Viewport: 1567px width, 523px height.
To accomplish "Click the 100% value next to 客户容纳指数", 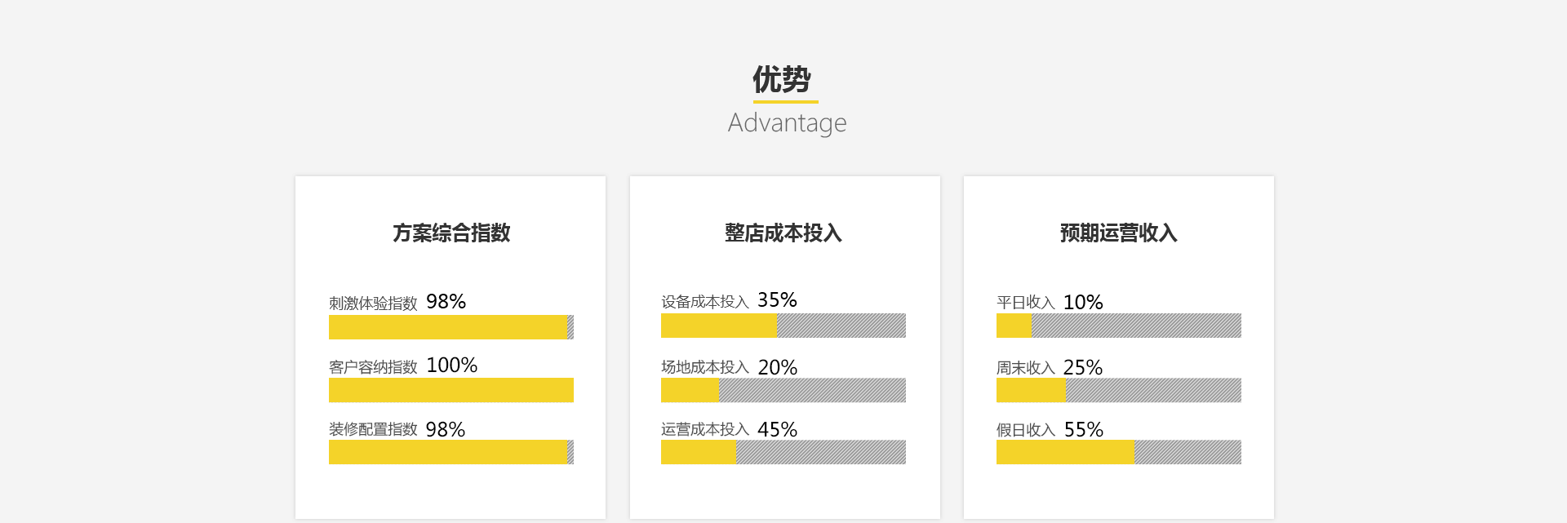I will point(452,365).
